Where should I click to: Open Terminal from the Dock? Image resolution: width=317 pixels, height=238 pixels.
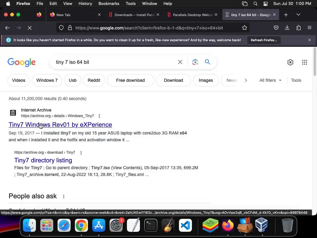point(151,225)
